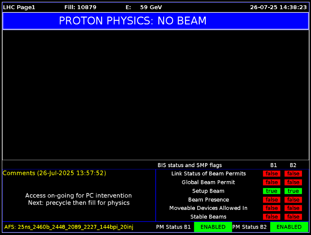This screenshot has width=311, height=235.
Task: Select the Comments timestamp header
Action: 54,173
